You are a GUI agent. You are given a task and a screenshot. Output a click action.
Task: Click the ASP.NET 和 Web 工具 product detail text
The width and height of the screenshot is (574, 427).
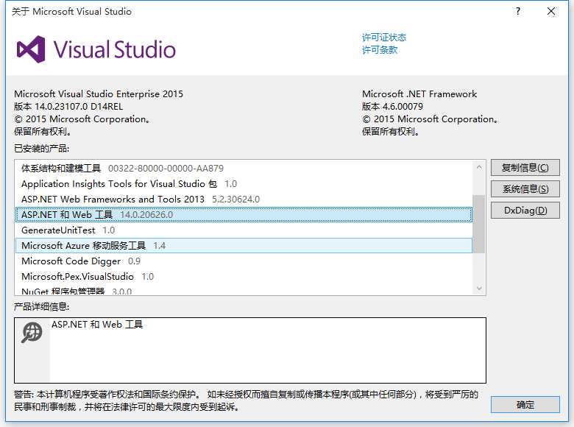coord(97,325)
